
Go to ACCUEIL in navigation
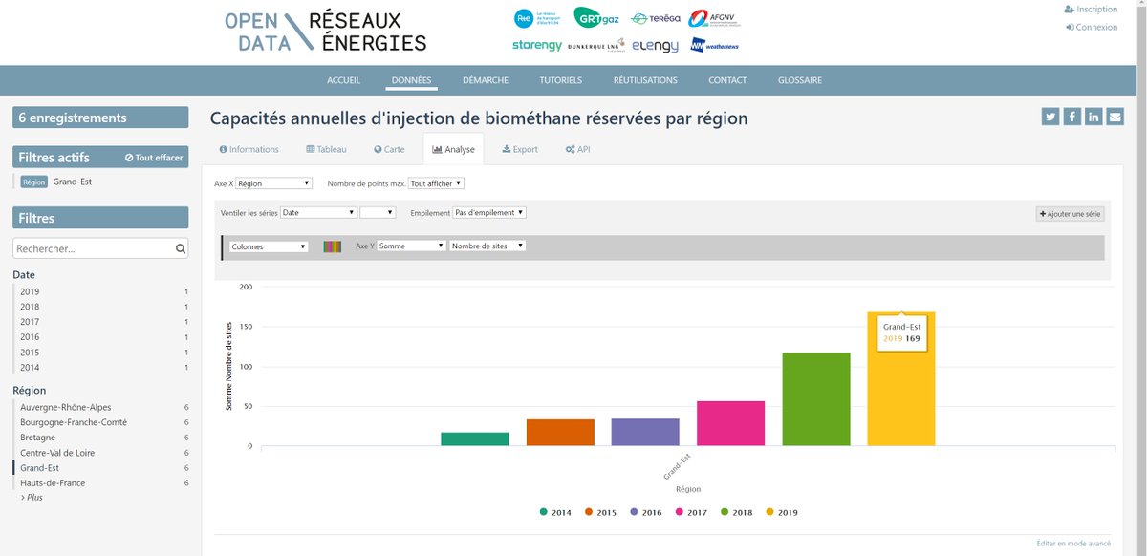(x=344, y=80)
